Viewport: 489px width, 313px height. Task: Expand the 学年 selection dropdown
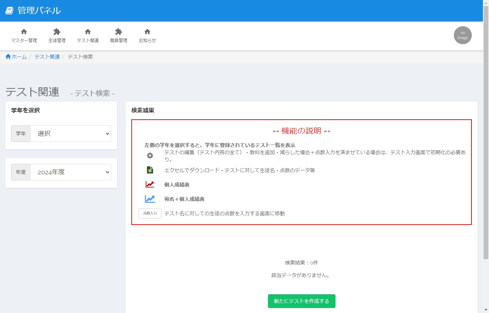coord(70,134)
